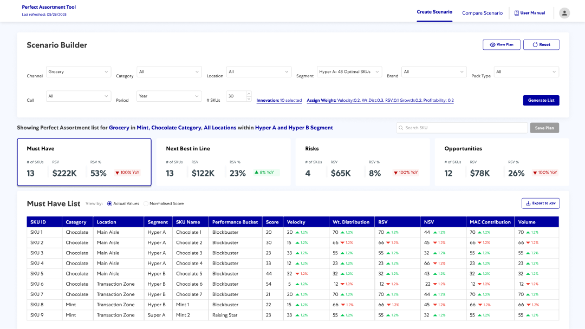Click the eye icon in View Plan
This screenshot has width=585, height=329.
click(x=492, y=45)
